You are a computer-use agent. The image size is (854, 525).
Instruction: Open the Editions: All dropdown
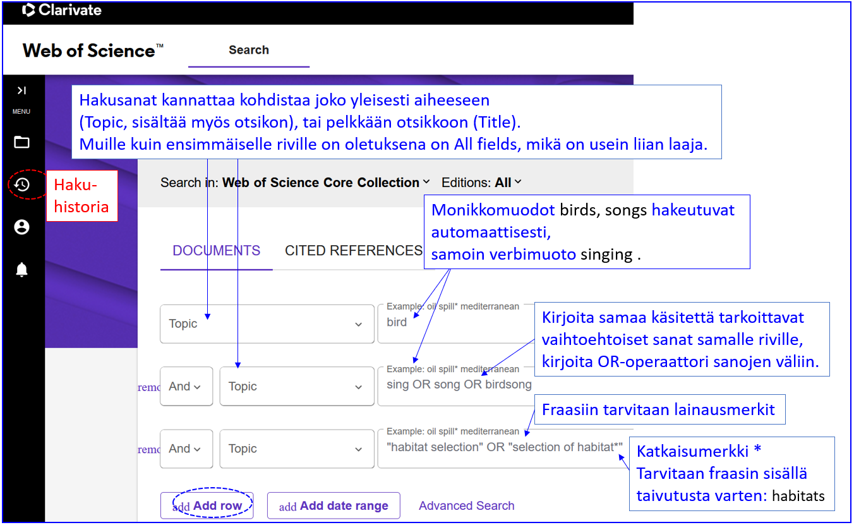(482, 183)
